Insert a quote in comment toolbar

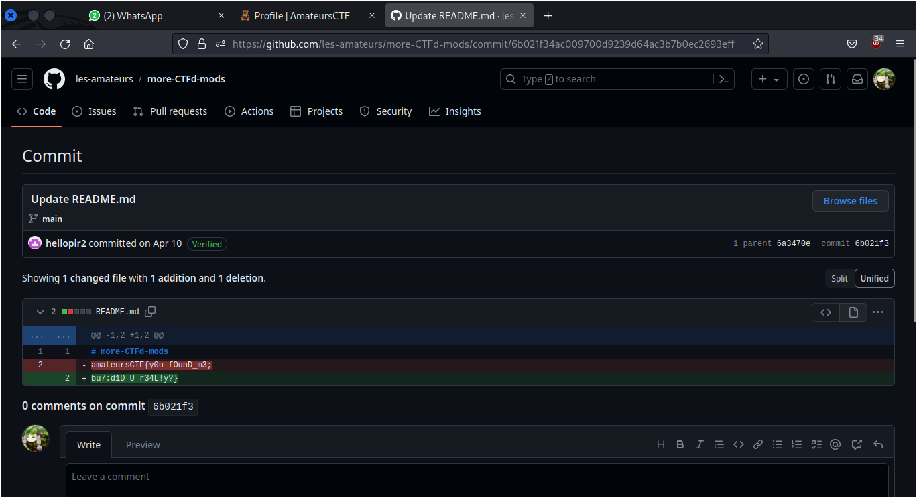pyautogui.click(x=719, y=444)
